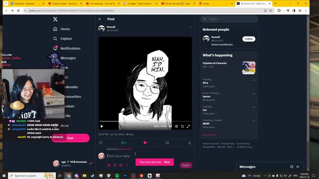Click the GIF icon in reply toolbar
The image size is (319, 179).
[x=115, y=165]
